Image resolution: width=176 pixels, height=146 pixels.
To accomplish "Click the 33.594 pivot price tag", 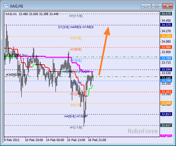I will (166, 70).
